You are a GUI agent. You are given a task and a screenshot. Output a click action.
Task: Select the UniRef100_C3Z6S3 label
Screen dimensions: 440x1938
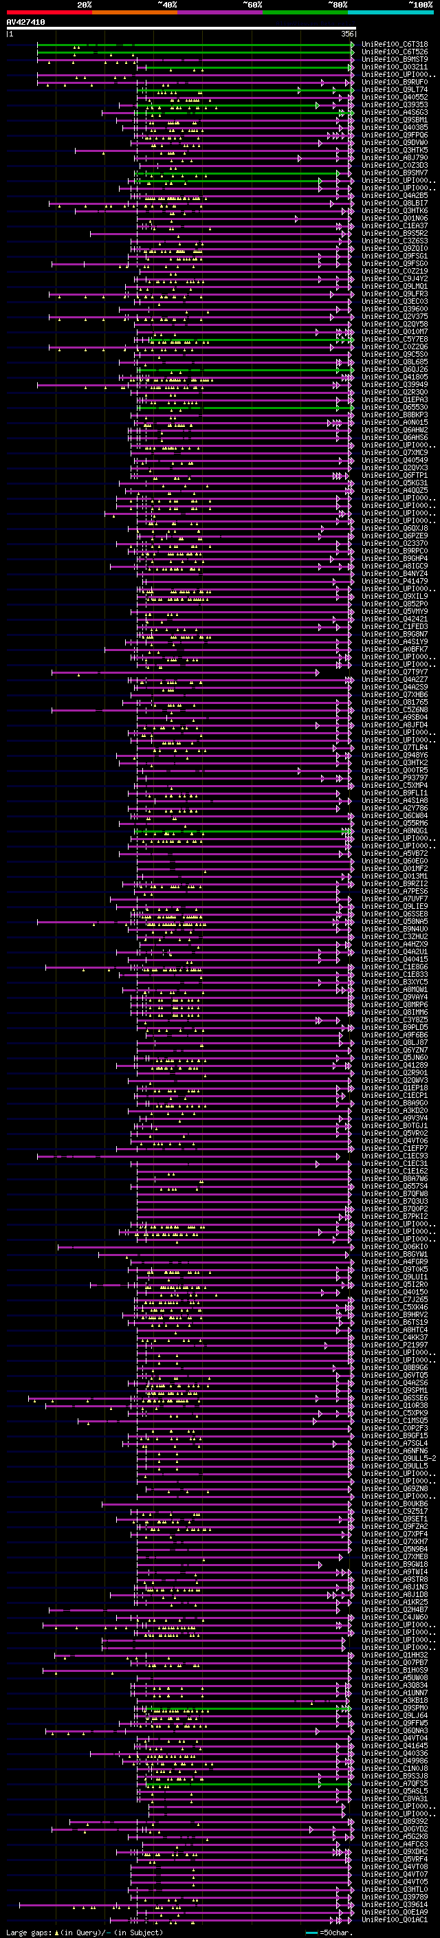[x=395, y=241]
